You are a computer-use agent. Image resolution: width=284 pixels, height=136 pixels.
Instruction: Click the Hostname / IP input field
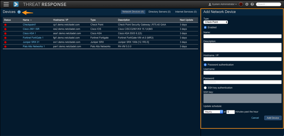pyautogui.click(x=242, y=59)
